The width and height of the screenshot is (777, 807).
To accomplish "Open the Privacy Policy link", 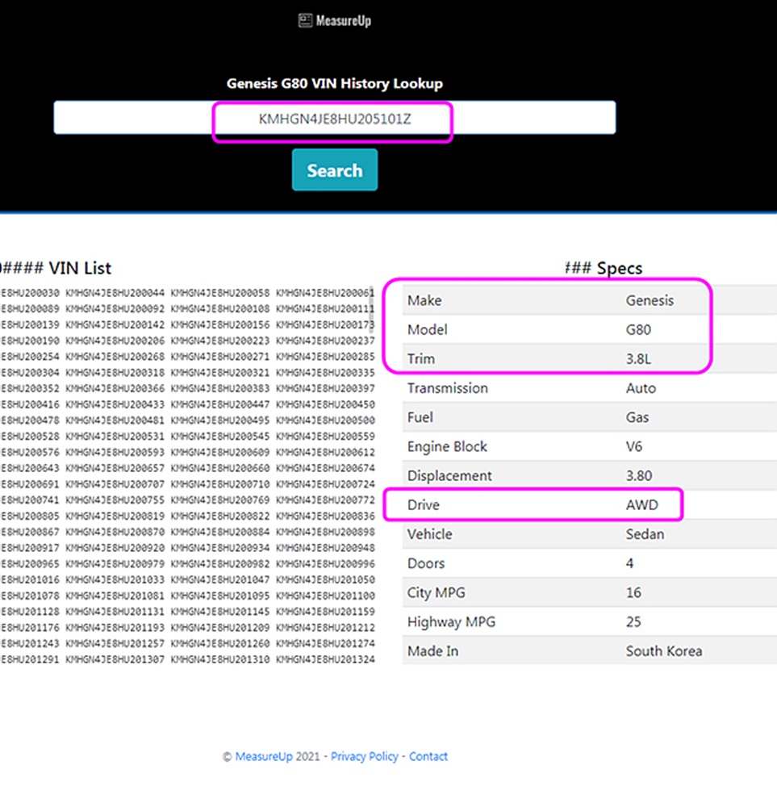I will tap(365, 756).
